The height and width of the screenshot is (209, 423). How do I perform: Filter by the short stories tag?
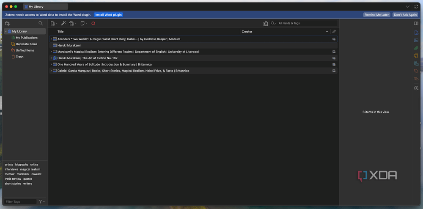[x=13, y=184]
